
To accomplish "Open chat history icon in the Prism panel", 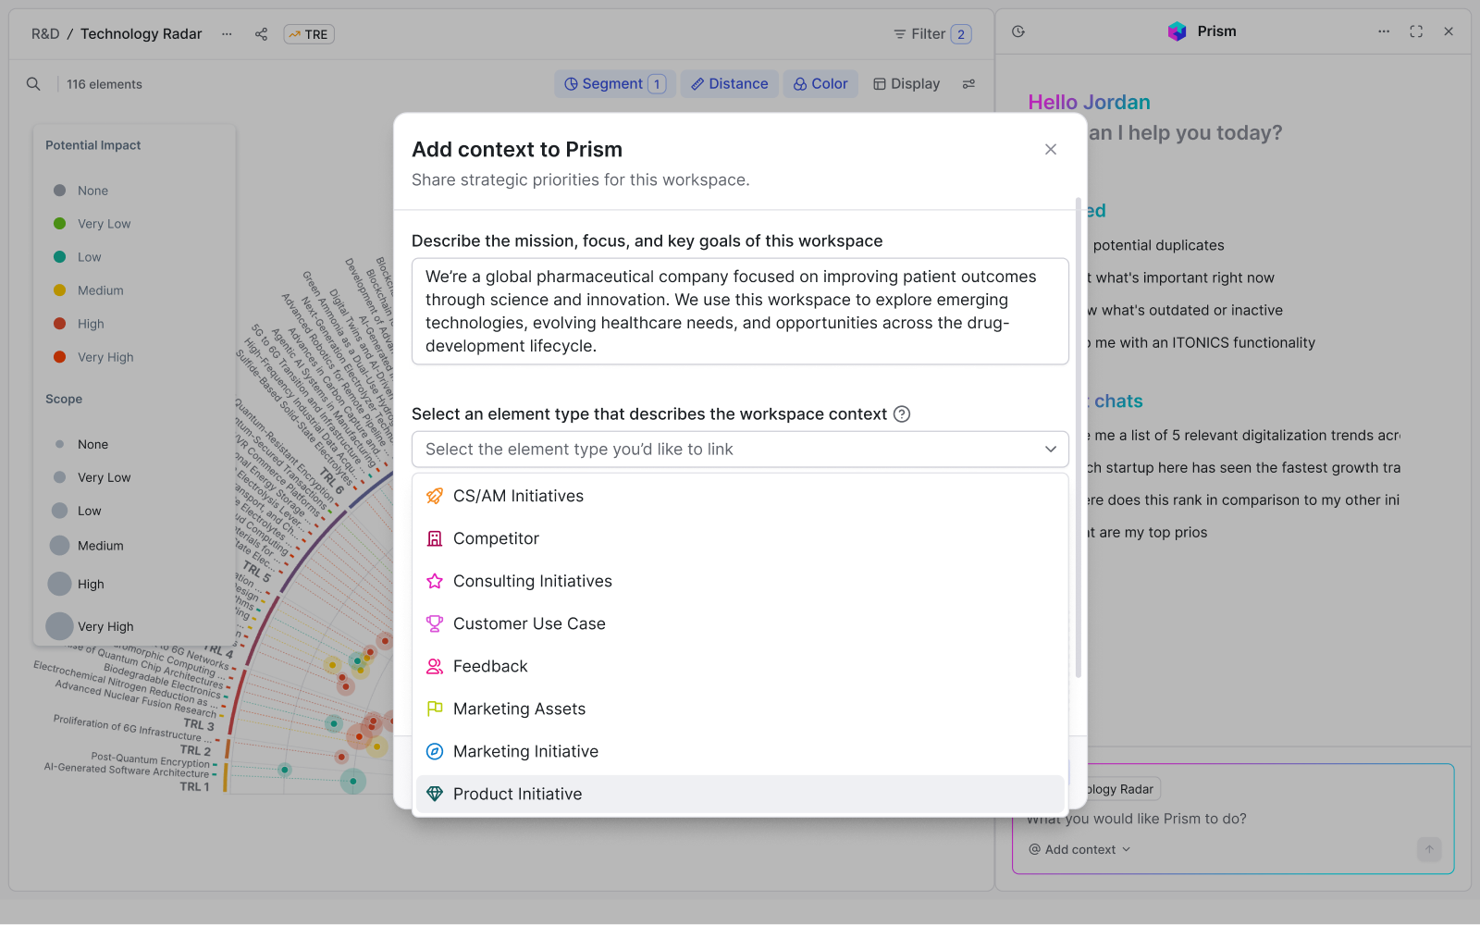I will click(1018, 31).
